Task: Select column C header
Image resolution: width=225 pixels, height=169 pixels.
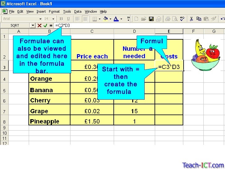Action: (x=92, y=31)
